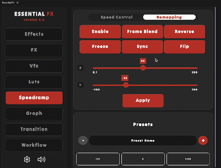Click the Preset Name input field
221x168 pixels.
[143, 141]
